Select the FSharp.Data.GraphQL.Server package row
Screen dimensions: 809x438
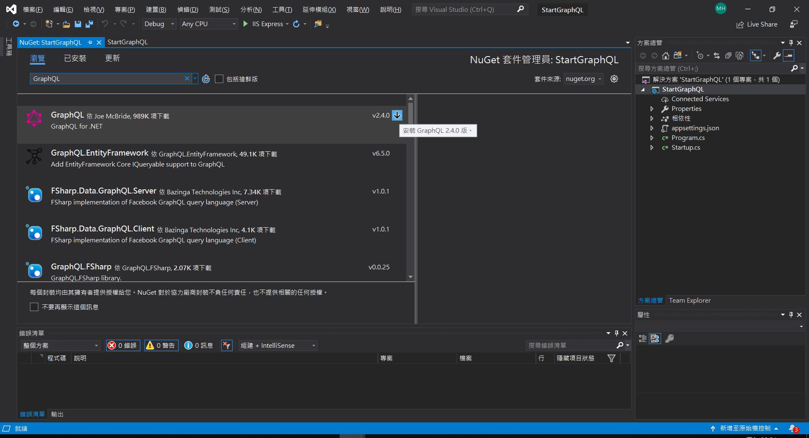tap(212, 200)
